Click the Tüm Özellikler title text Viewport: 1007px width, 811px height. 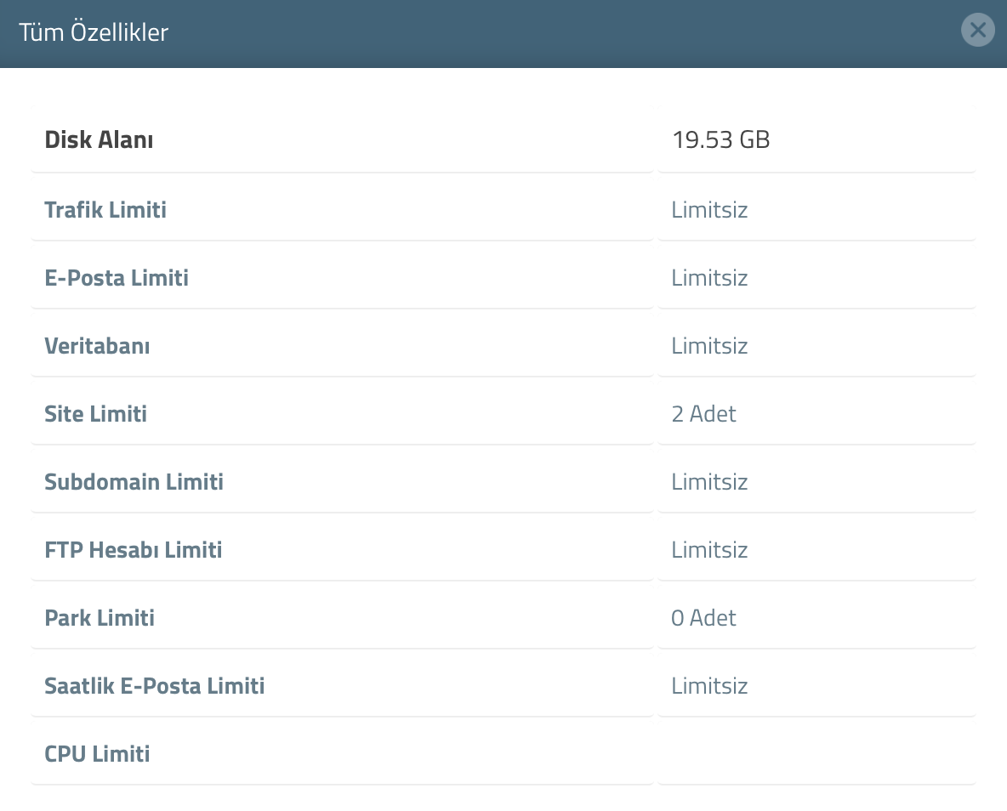pos(94,32)
